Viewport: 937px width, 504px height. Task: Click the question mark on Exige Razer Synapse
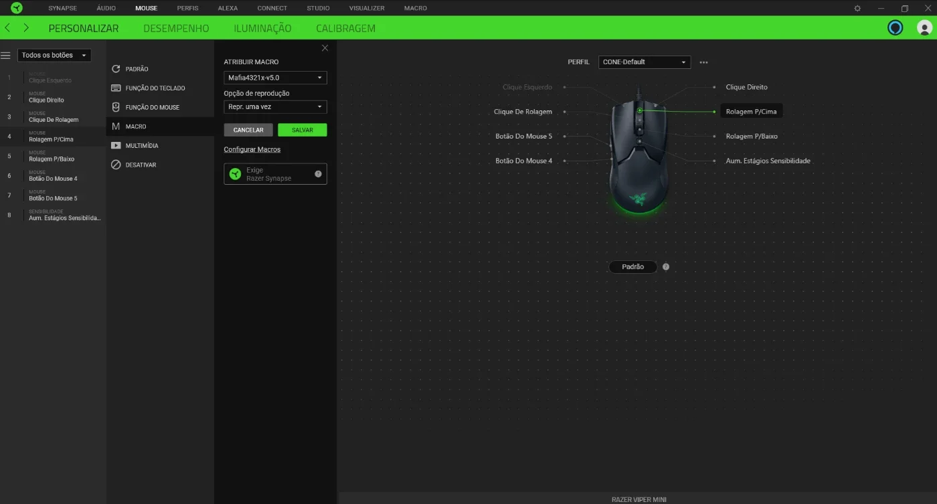[318, 174]
